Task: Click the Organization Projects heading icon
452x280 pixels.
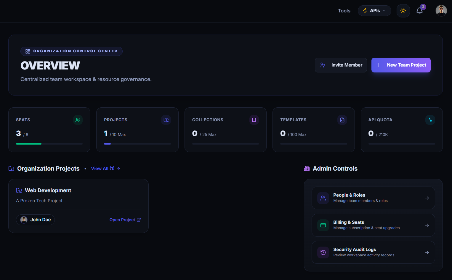Action: (11, 169)
